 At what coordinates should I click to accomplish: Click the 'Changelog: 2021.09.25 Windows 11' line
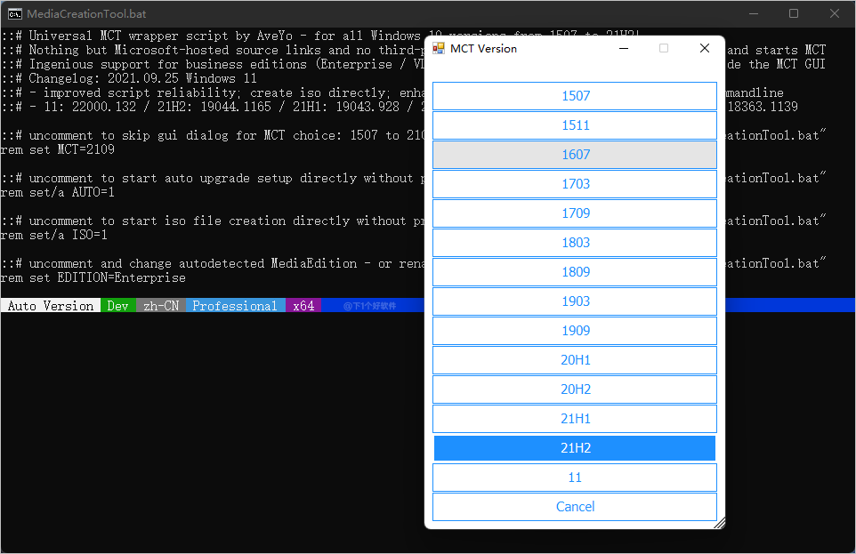pos(142,78)
